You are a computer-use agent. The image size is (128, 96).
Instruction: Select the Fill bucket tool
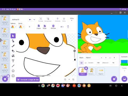click(13, 56)
